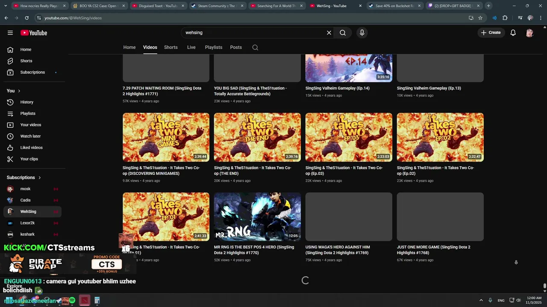This screenshot has width=547, height=307.
Task: Clear the search box text with X
Action: click(x=329, y=33)
